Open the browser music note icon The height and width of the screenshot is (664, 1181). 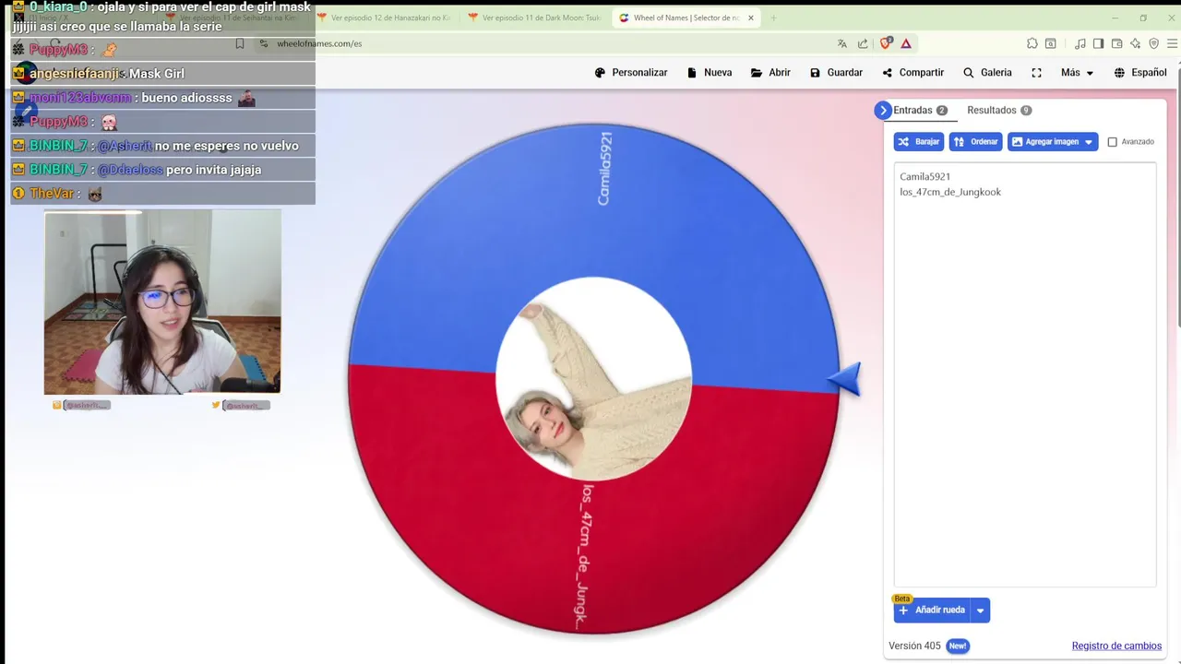pos(1080,43)
